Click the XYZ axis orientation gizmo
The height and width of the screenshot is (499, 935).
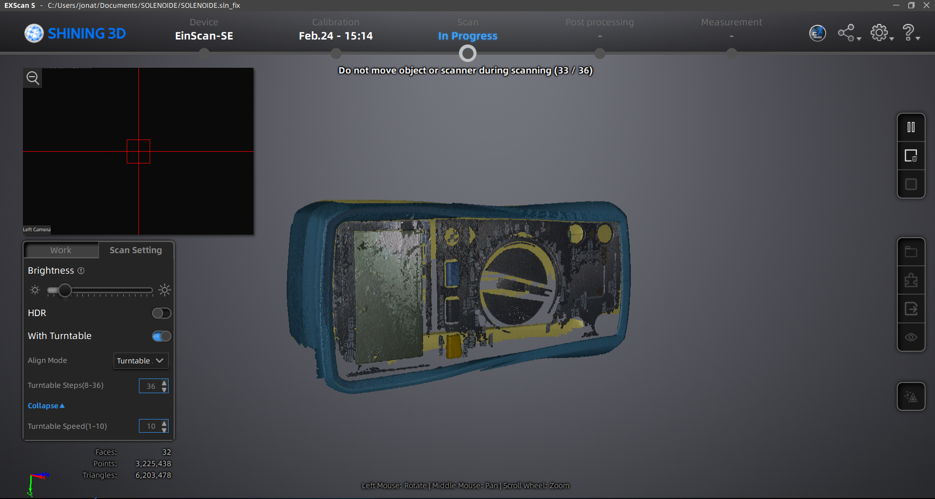[37, 484]
